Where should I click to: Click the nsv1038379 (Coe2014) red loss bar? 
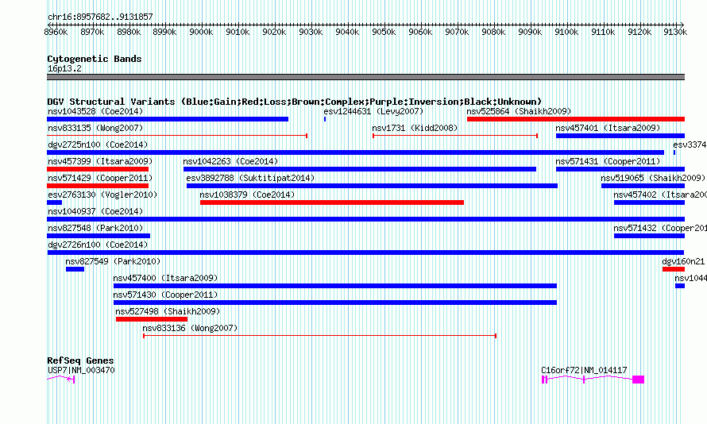332,202
